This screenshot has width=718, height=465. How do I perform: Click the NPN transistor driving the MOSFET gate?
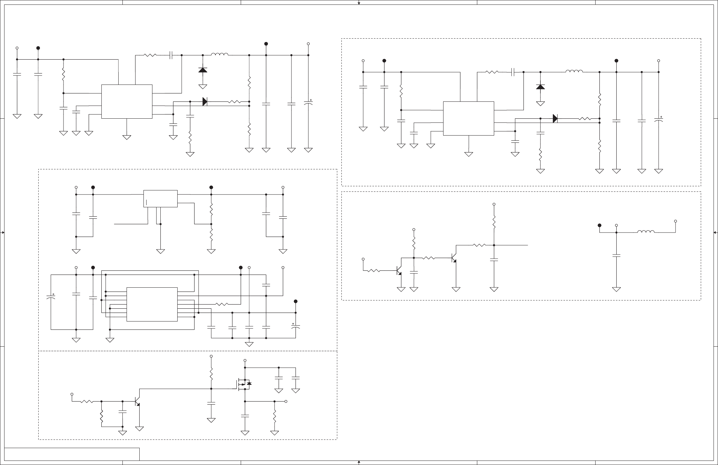point(137,401)
